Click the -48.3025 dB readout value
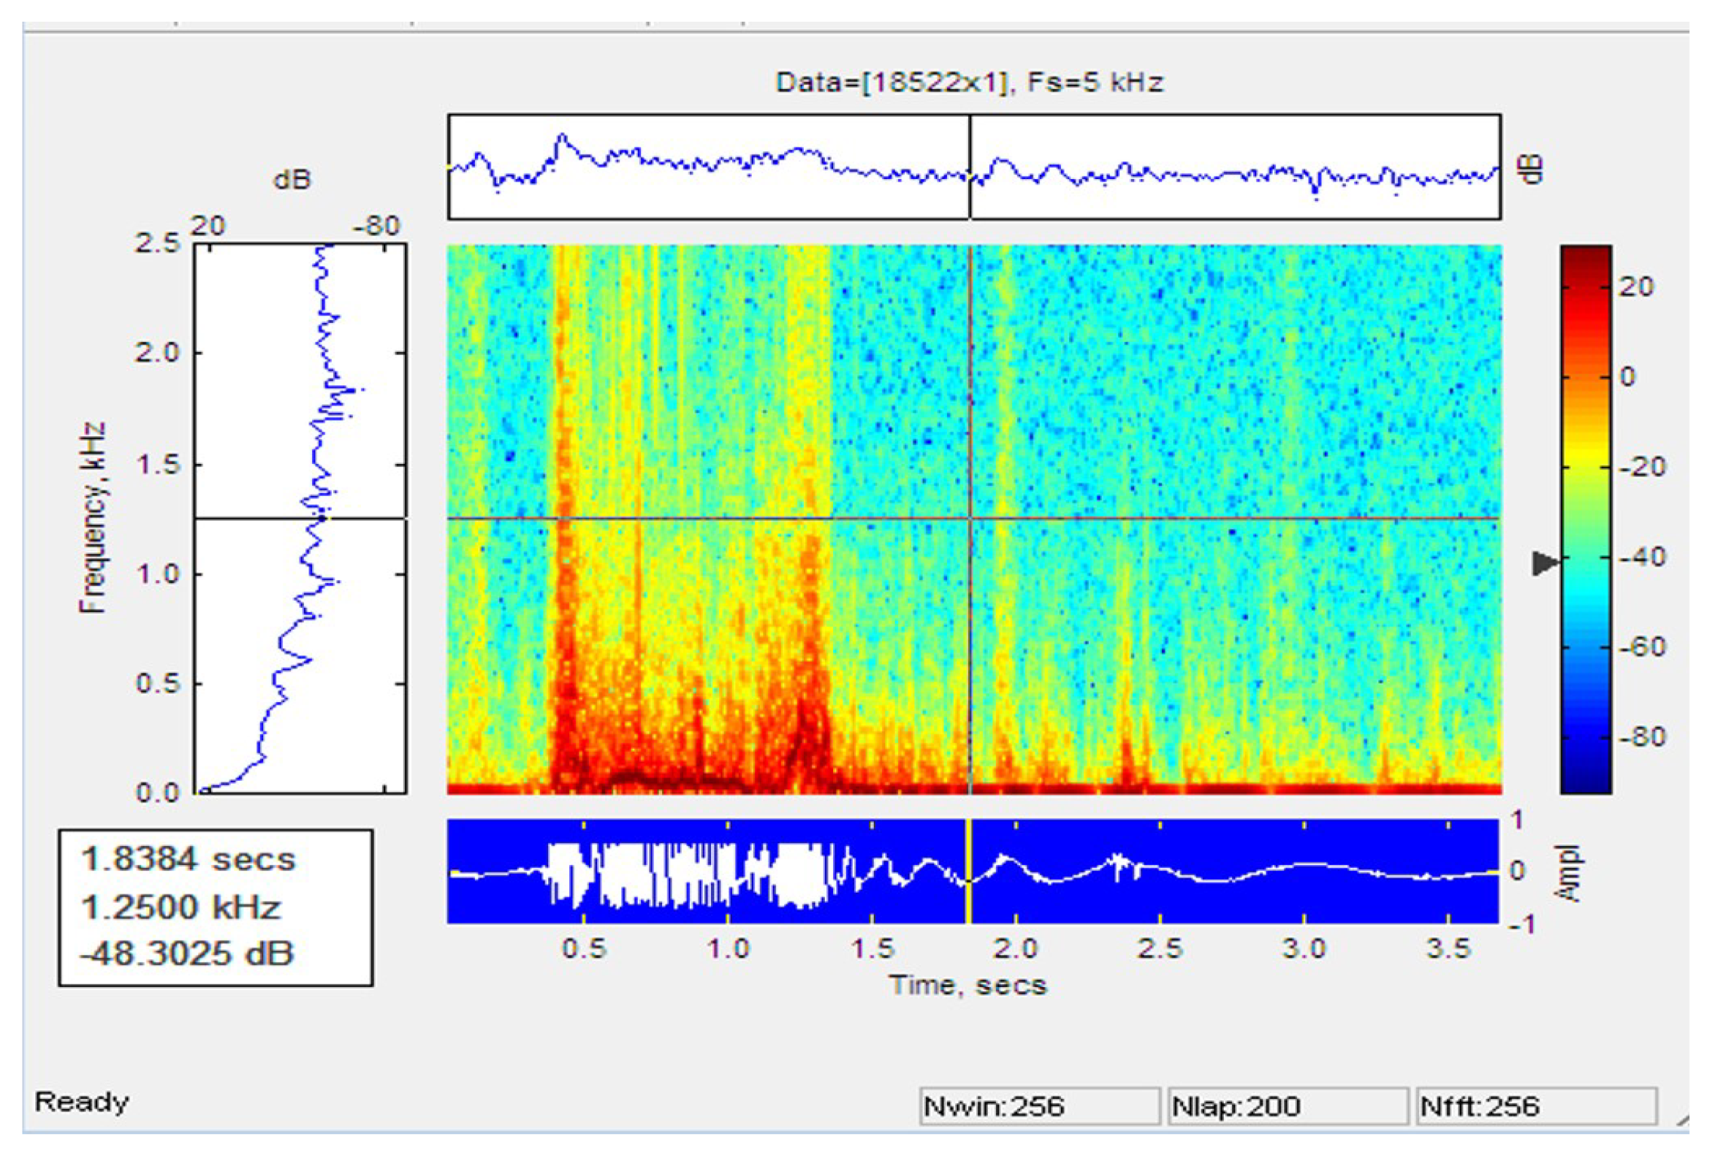This screenshot has width=1715, height=1158. click(187, 954)
